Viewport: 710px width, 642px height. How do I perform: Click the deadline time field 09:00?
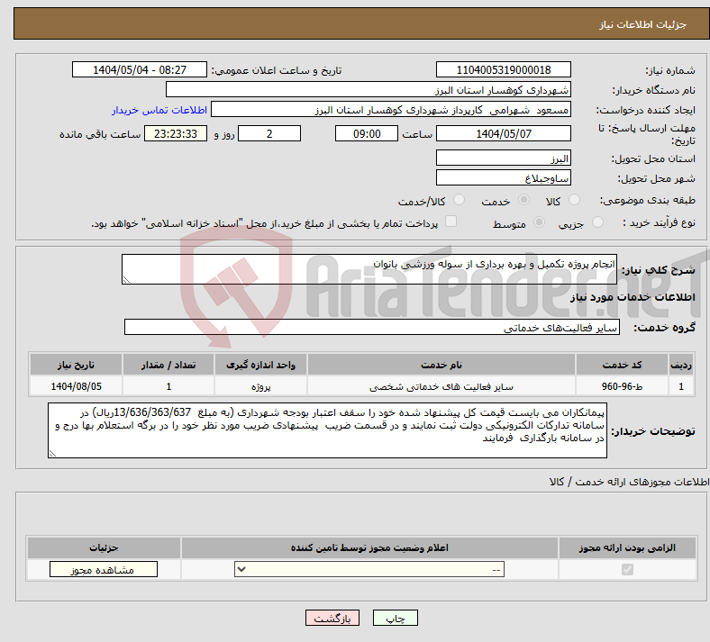tap(367, 133)
